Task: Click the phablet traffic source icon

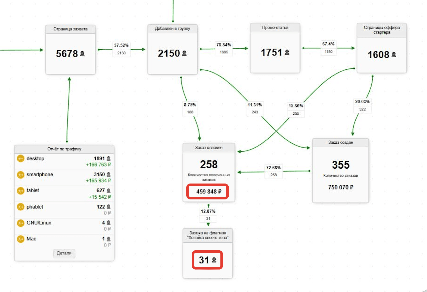Action: coord(21,207)
